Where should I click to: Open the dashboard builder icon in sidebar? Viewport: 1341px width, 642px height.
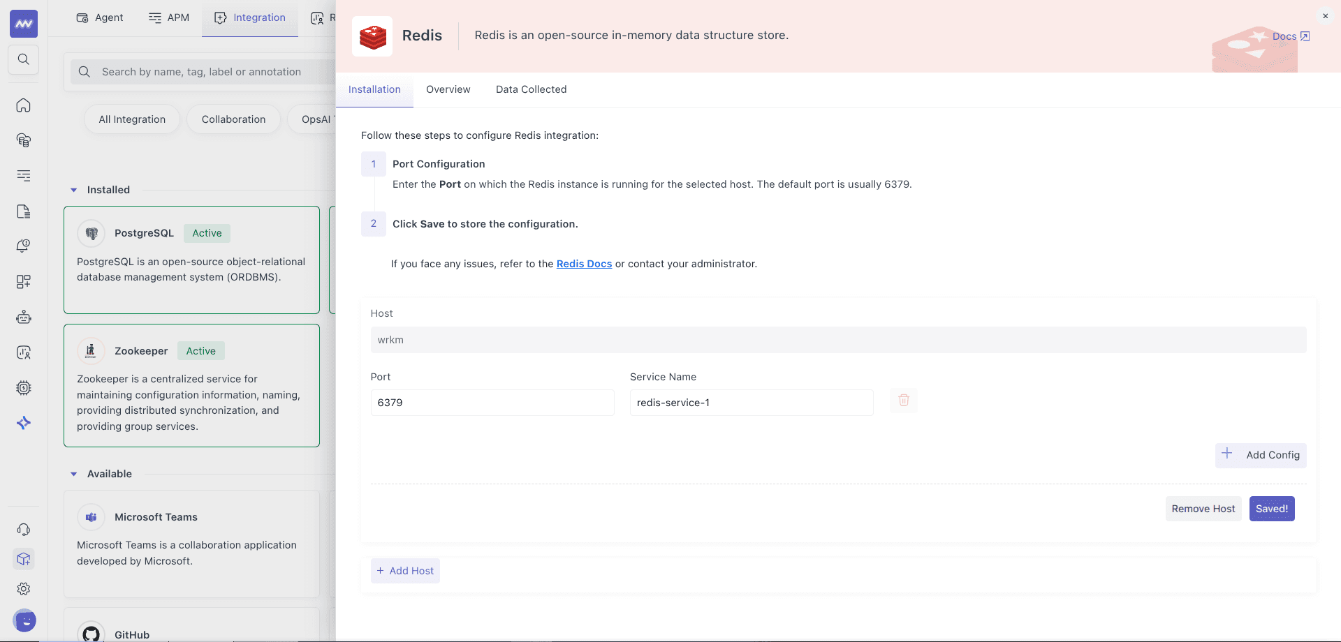pos(24,282)
